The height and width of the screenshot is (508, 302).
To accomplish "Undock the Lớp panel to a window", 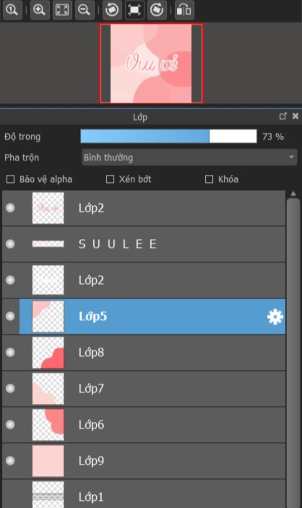I will pyautogui.click(x=283, y=116).
